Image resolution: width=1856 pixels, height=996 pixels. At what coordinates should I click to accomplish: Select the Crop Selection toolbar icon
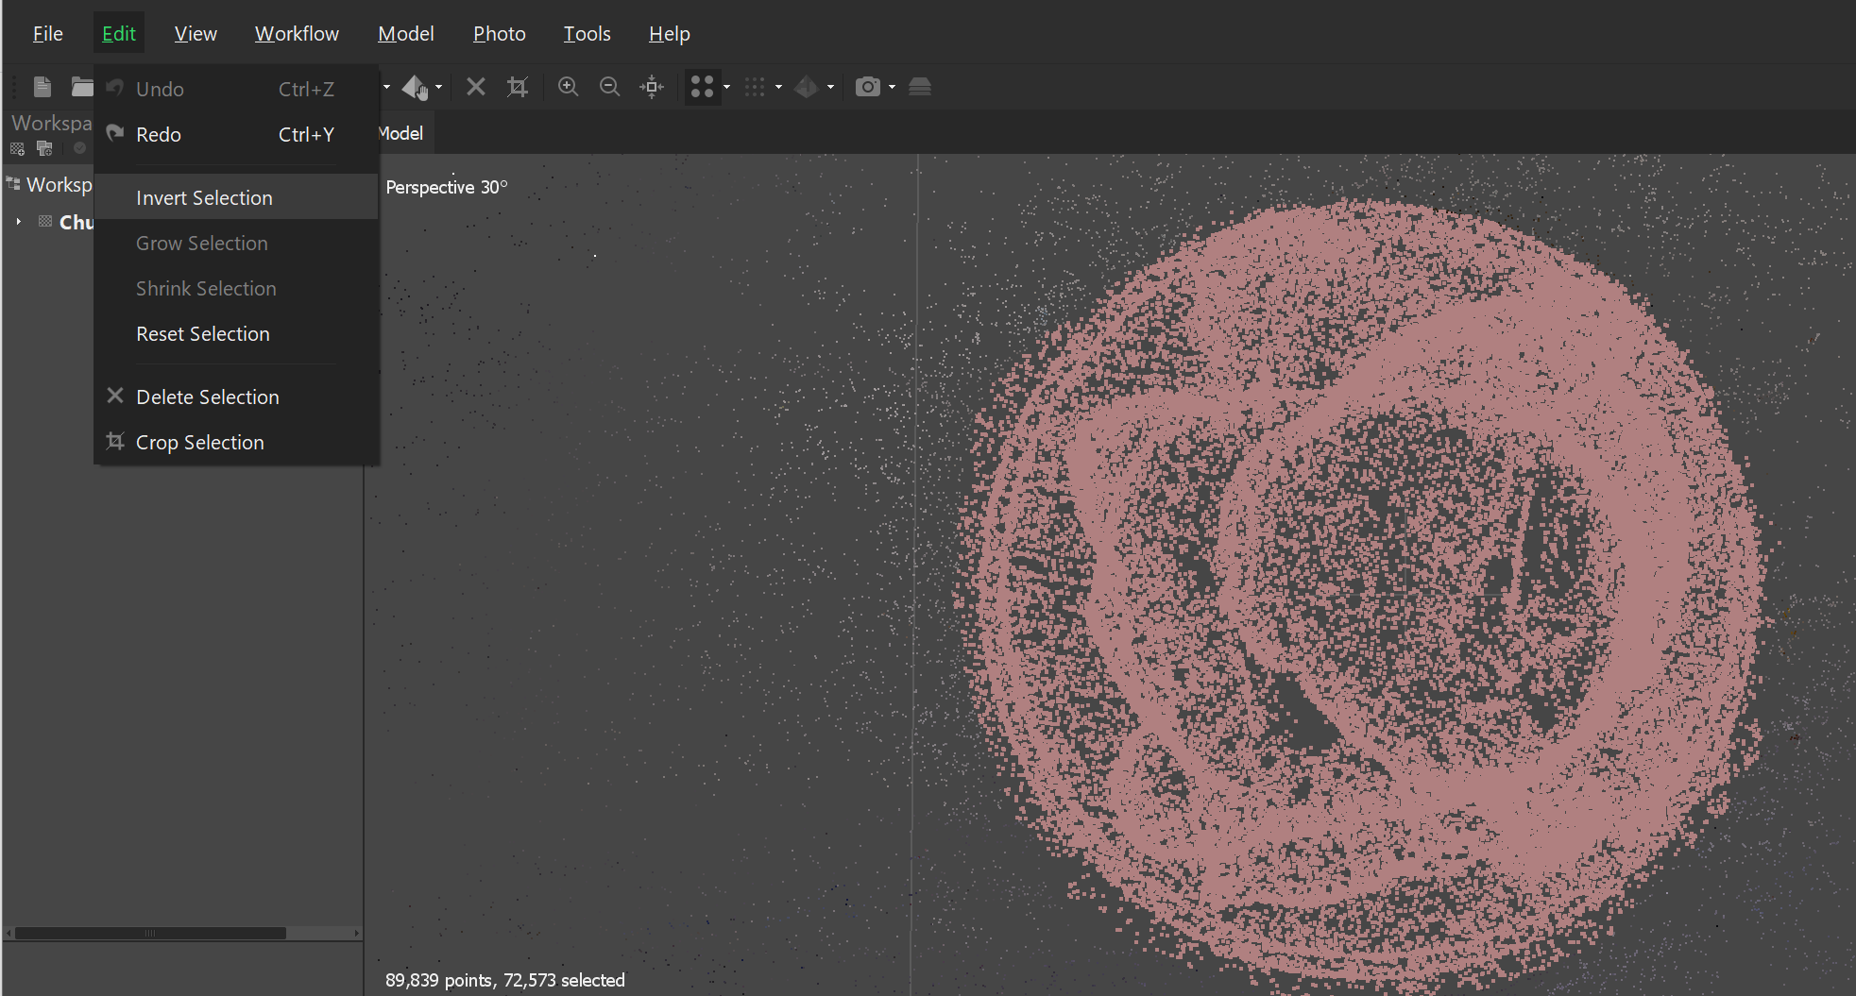tap(518, 87)
